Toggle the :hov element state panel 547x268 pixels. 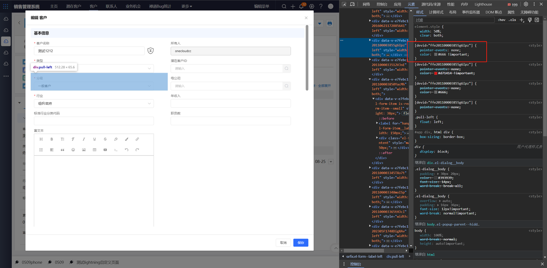501,20
